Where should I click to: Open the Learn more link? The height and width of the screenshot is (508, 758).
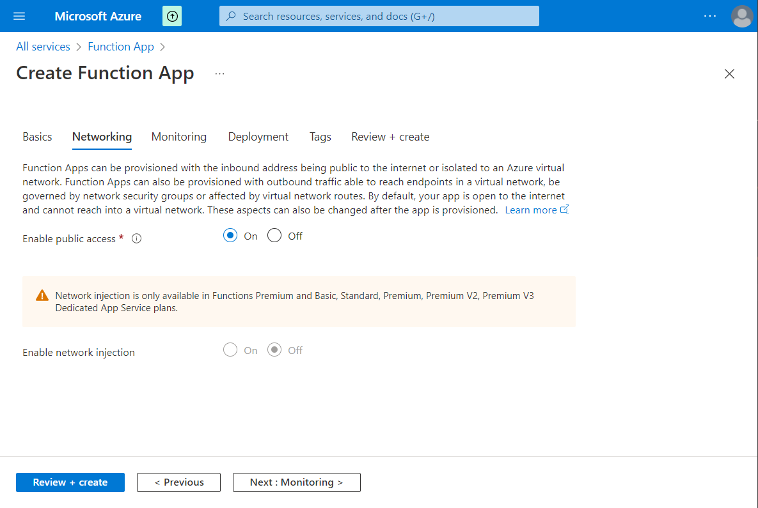(x=531, y=210)
